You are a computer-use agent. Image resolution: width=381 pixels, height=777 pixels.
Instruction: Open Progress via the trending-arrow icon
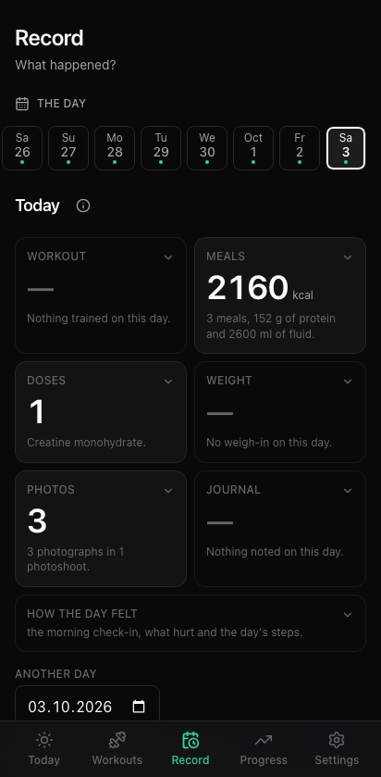(264, 740)
